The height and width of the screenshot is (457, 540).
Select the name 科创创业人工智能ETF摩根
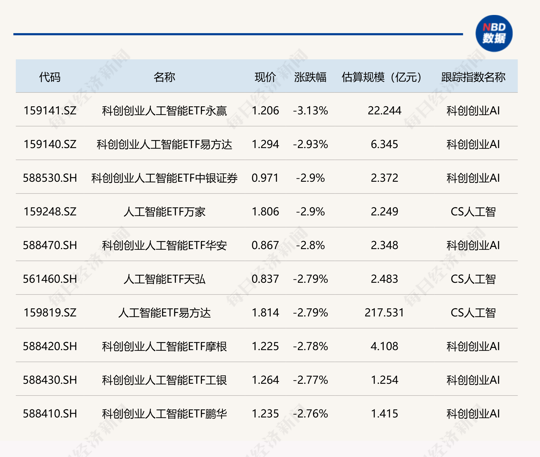click(x=164, y=346)
